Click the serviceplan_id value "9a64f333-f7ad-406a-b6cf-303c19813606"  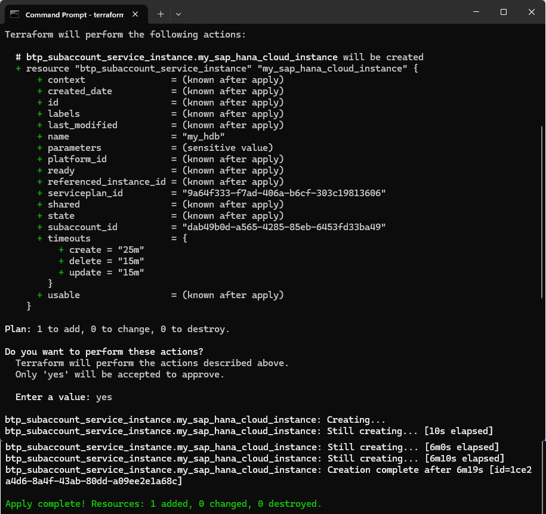[x=284, y=193]
